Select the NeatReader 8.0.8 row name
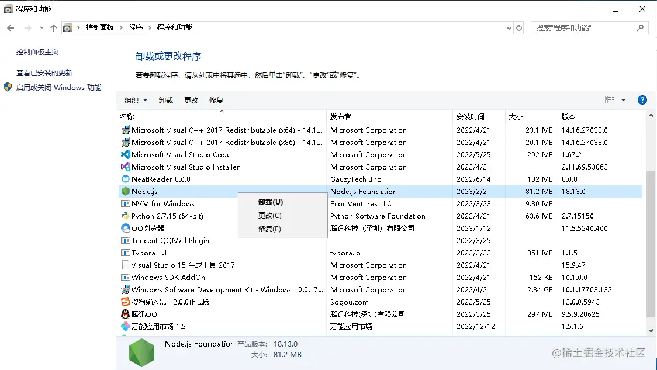Viewport: 657px width, 370px height. [161, 179]
